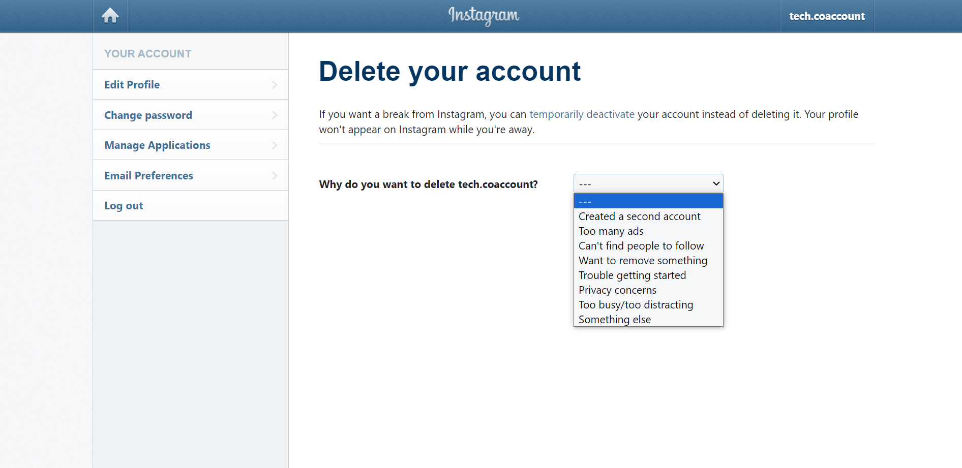Screen dimensions: 962x468
Task: Follow the temporarily deactivate link
Action: [582, 114]
